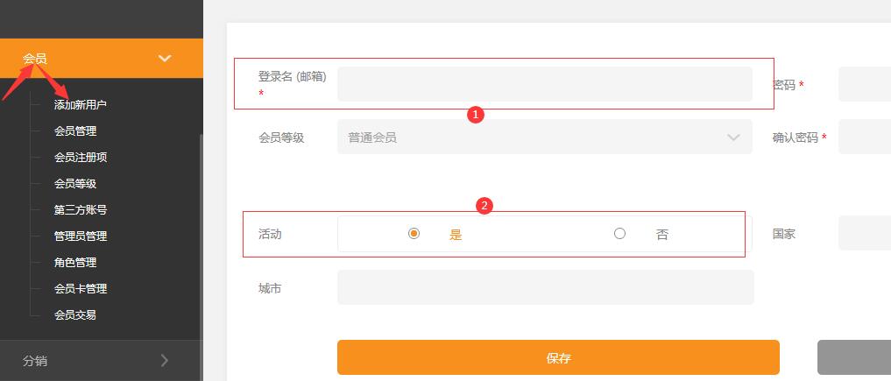Select the 是 radio button for 活动
Viewport: 891px width, 381px height.
(414, 234)
